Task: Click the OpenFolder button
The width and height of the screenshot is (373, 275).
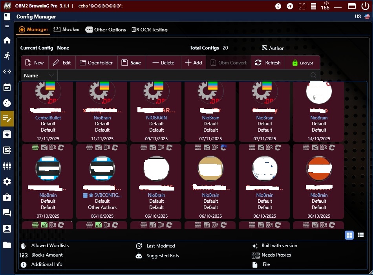Action: pos(96,62)
